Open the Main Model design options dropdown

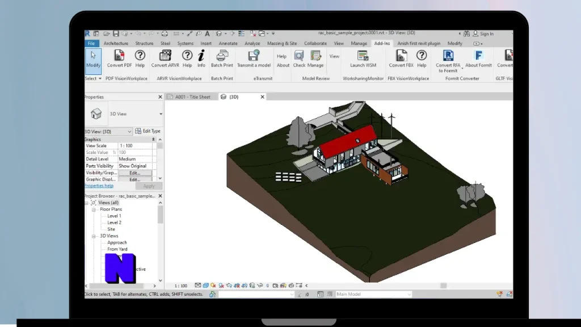pyautogui.click(x=373, y=294)
